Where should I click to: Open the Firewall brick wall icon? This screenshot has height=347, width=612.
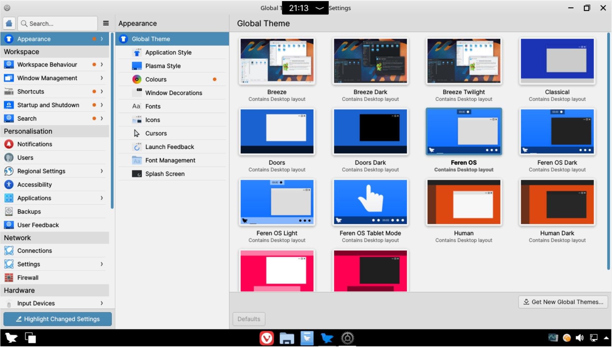click(x=9, y=278)
